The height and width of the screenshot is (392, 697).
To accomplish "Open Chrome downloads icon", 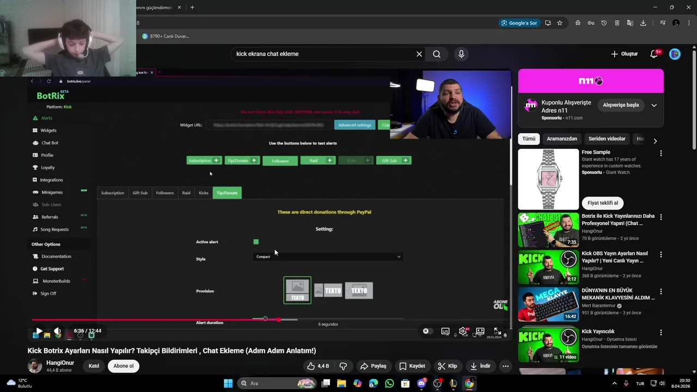I will coord(643,23).
